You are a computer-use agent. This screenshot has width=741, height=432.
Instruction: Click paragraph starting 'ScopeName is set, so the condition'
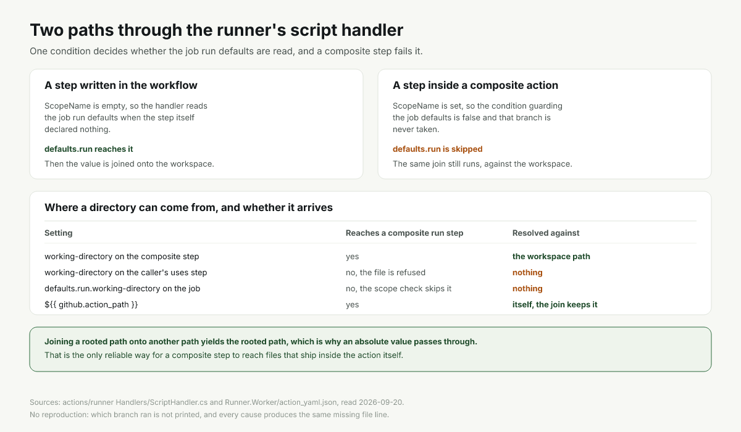[478, 117]
